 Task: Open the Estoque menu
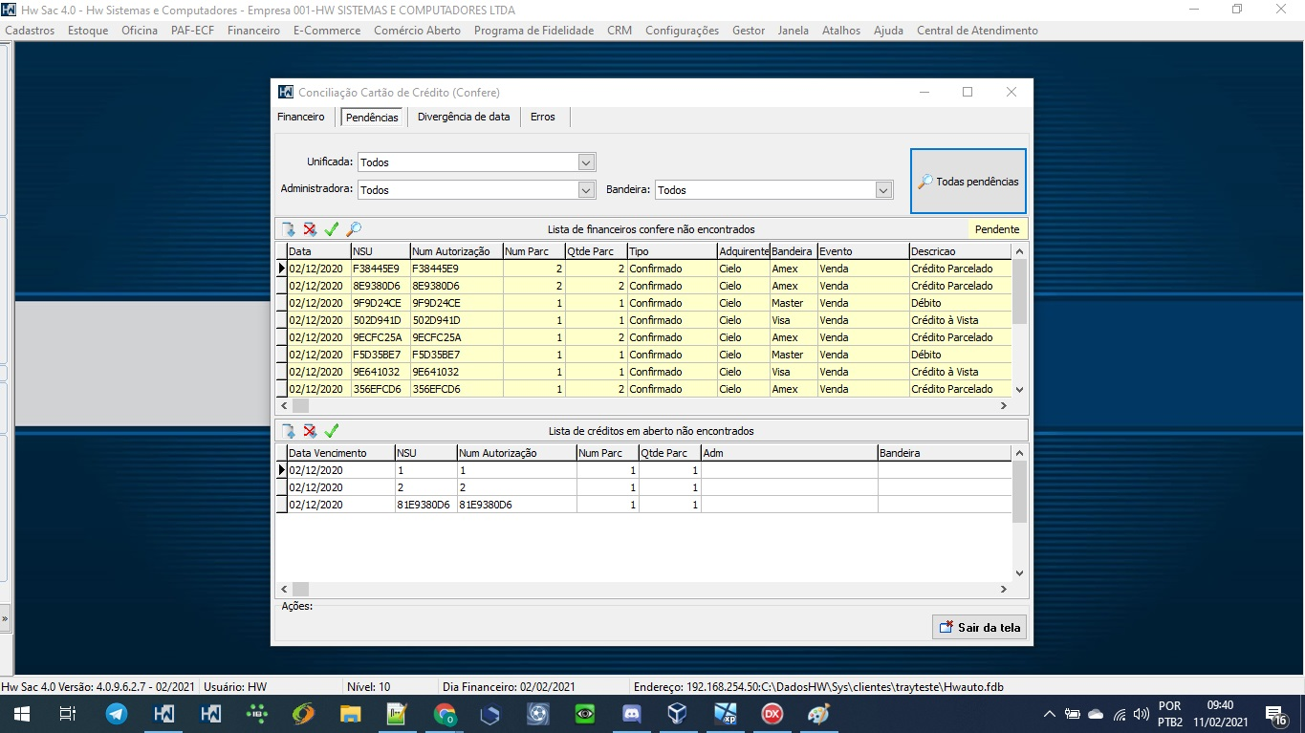click(x=88, y=31)
